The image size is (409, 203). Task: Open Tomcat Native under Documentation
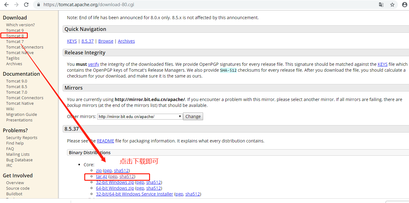click(x=20, y=103)
